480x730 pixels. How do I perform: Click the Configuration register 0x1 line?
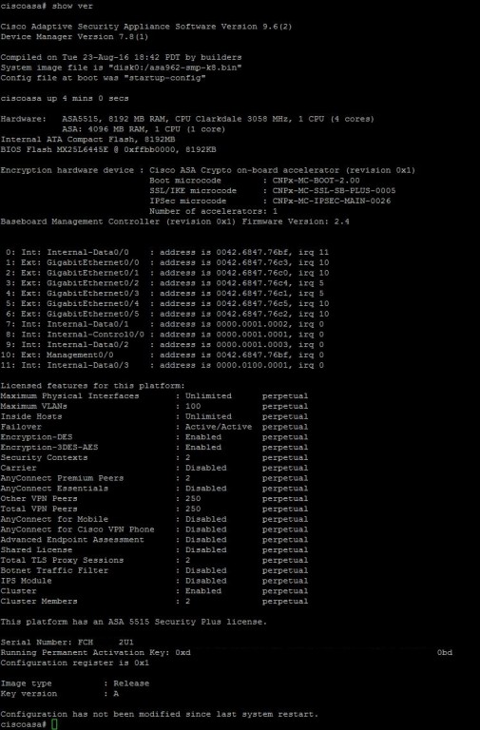[x=74, y=663]
